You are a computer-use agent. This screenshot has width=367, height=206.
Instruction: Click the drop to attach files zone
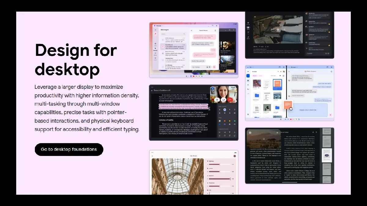pyautogui.click(x=308, y=110)
